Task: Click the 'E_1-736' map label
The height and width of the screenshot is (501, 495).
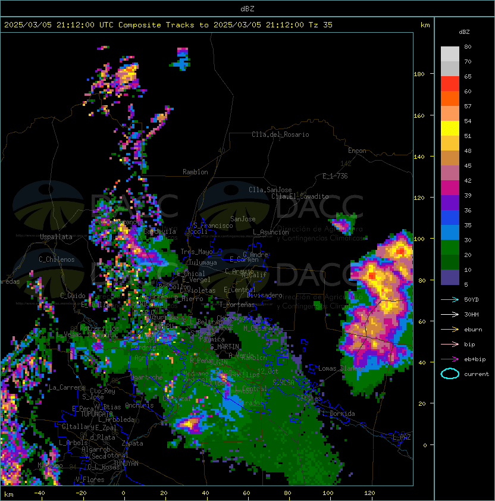Action: [335, 176]
